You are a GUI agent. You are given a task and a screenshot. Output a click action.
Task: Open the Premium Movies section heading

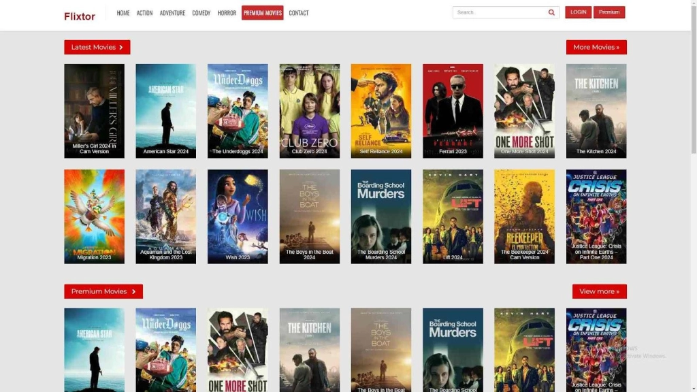[x=103, y=291]
